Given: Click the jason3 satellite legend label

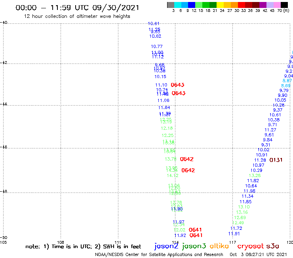Looking at the screenshot, I should pyautogui.click(x=194, y=246).
